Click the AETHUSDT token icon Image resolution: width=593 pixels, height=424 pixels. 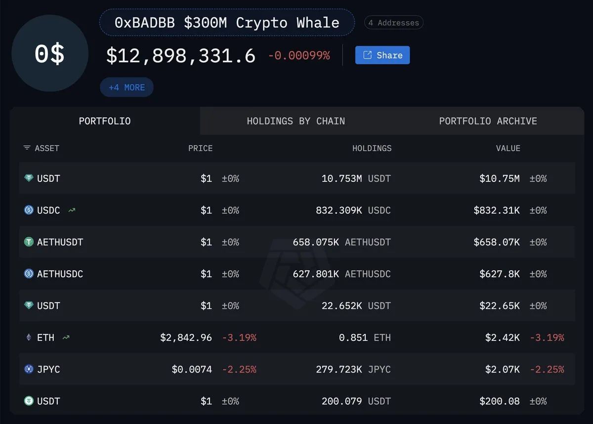click(x=29, y=242)
